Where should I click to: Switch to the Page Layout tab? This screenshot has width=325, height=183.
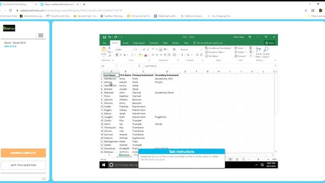coord(139,43)
